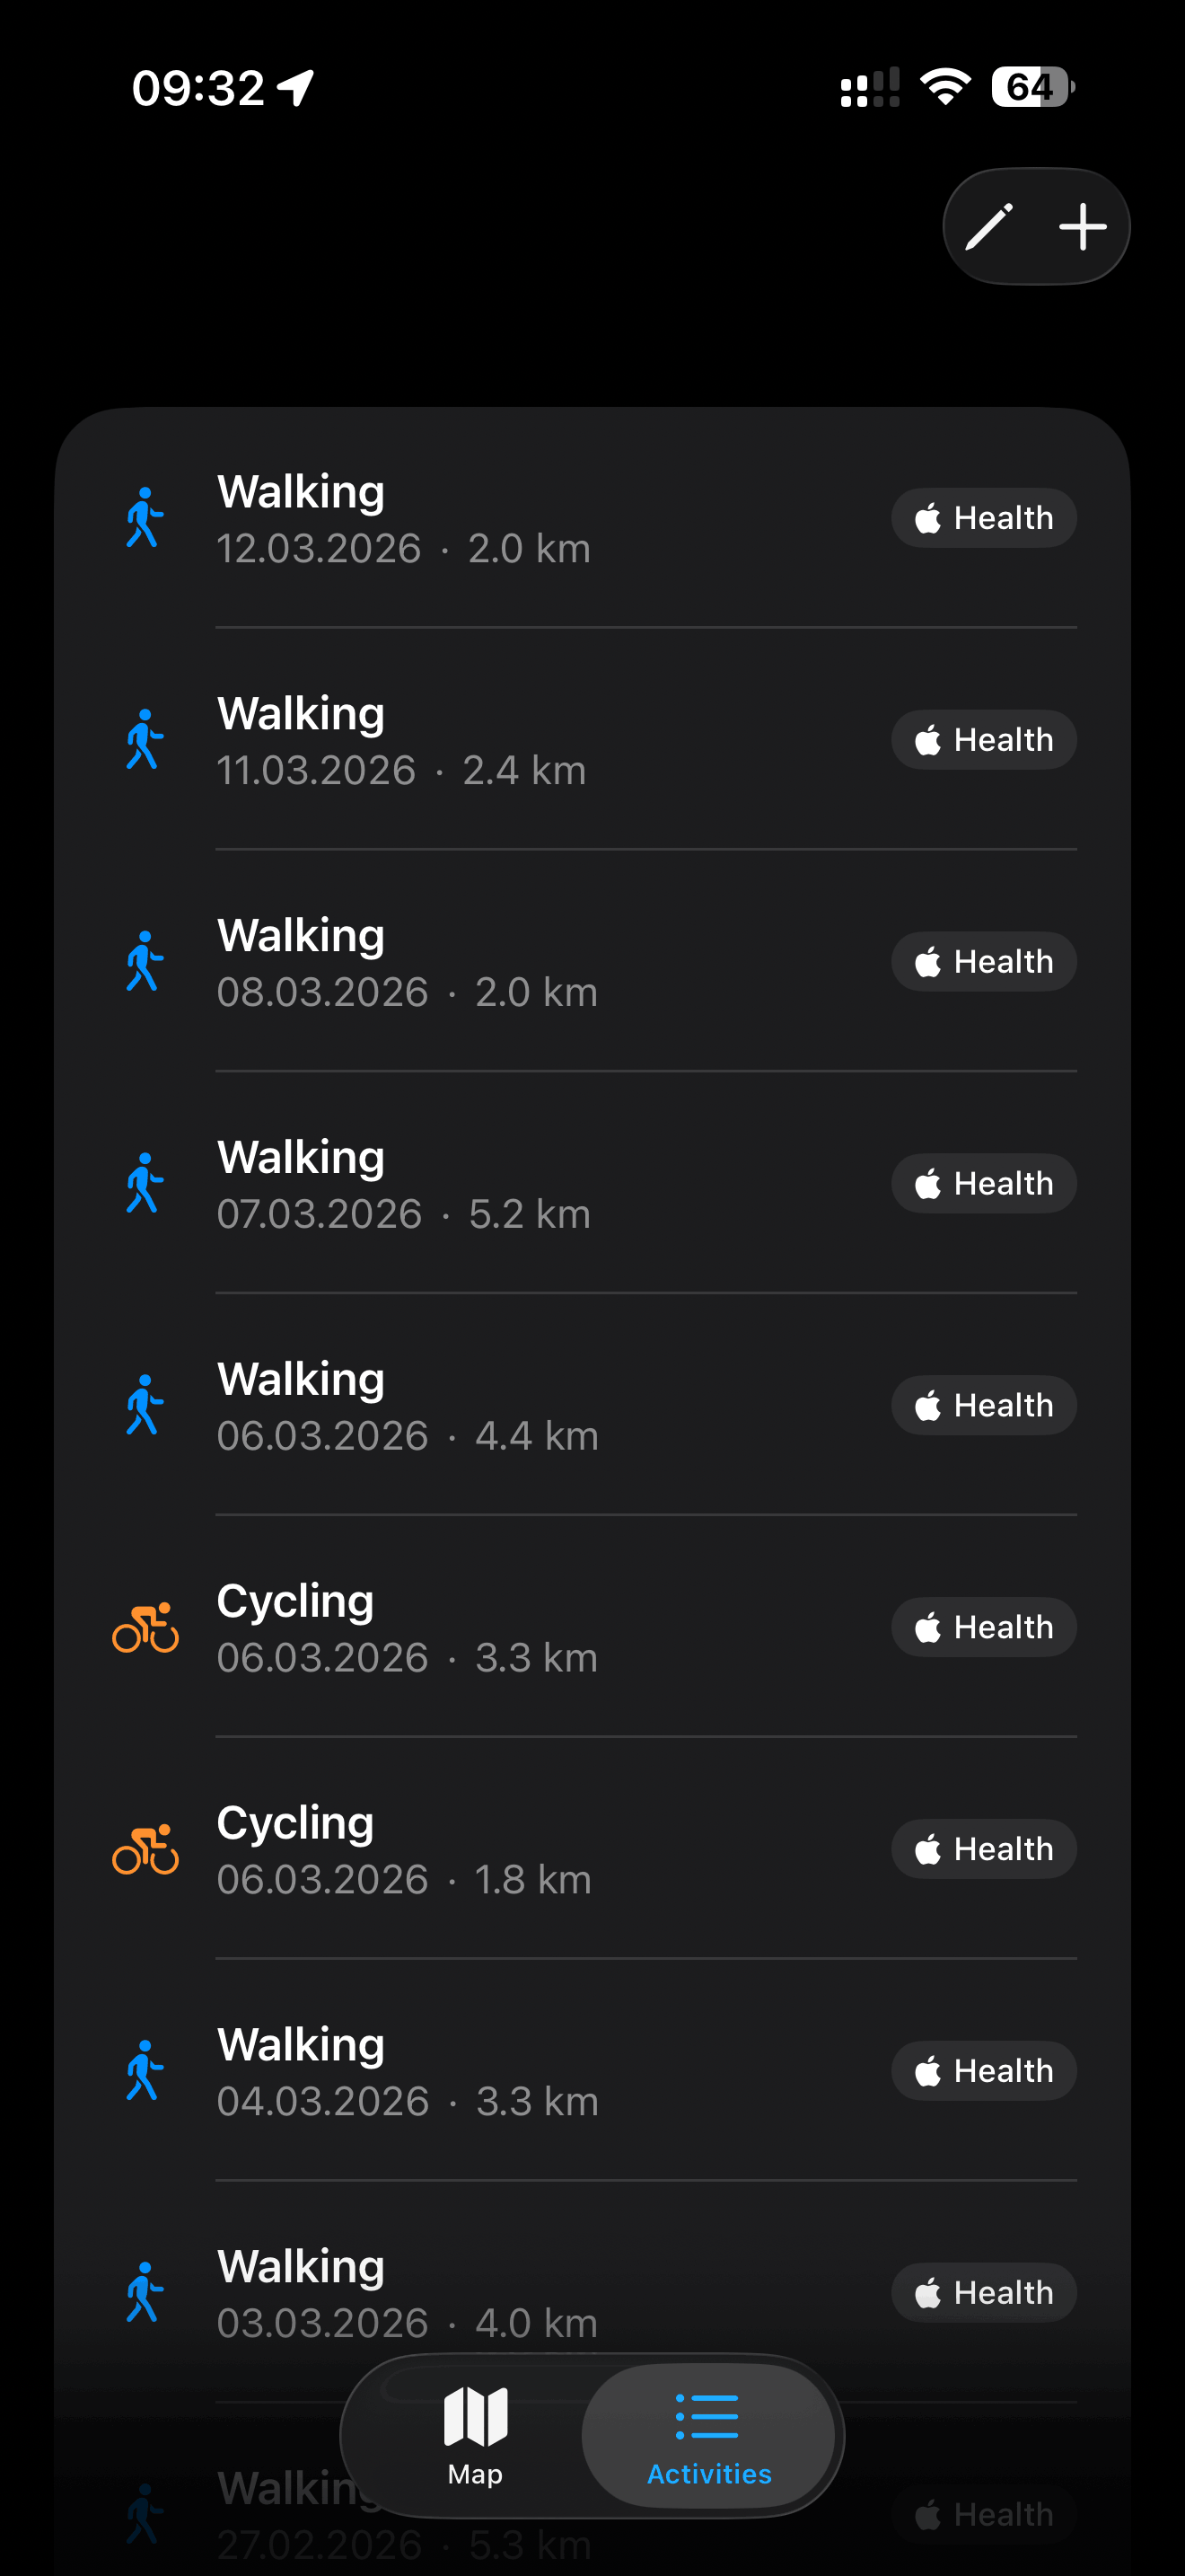Tap walking icon for 04.03.2026 entry
Screen dimensions: 1185x2576
click(x=145, y=2070)
